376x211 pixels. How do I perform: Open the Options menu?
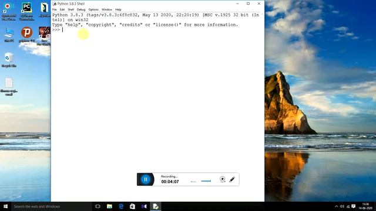93,9
